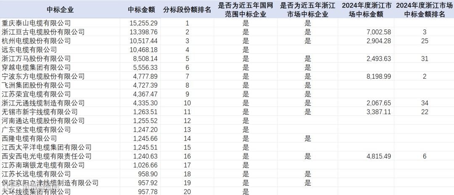Select the amount 1,245.66
This screenshot has height=195, width=454.
click(145, 139)
